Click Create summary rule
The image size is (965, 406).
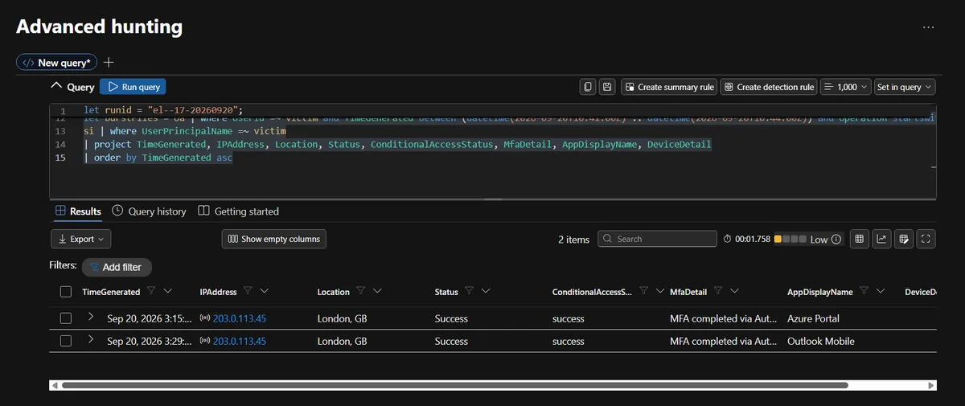point(670,87)
